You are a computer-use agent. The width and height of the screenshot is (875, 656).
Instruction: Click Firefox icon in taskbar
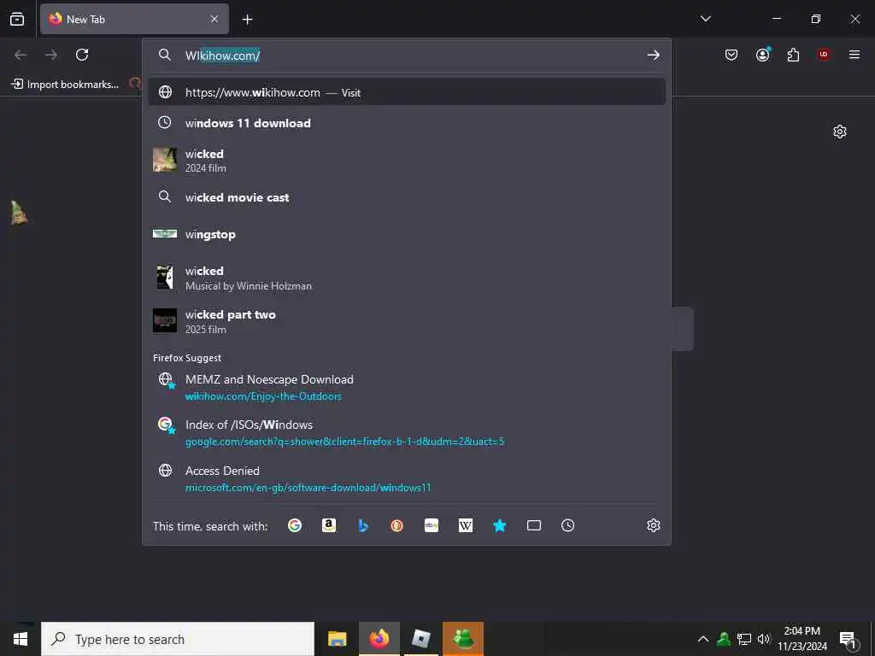379,639
